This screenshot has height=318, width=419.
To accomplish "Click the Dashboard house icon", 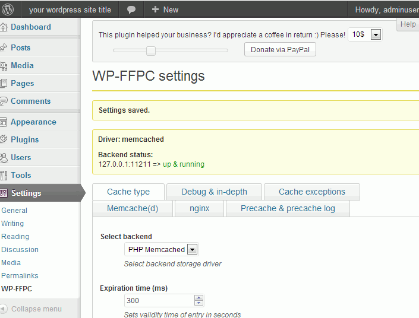I will click(x=4, y=27).
